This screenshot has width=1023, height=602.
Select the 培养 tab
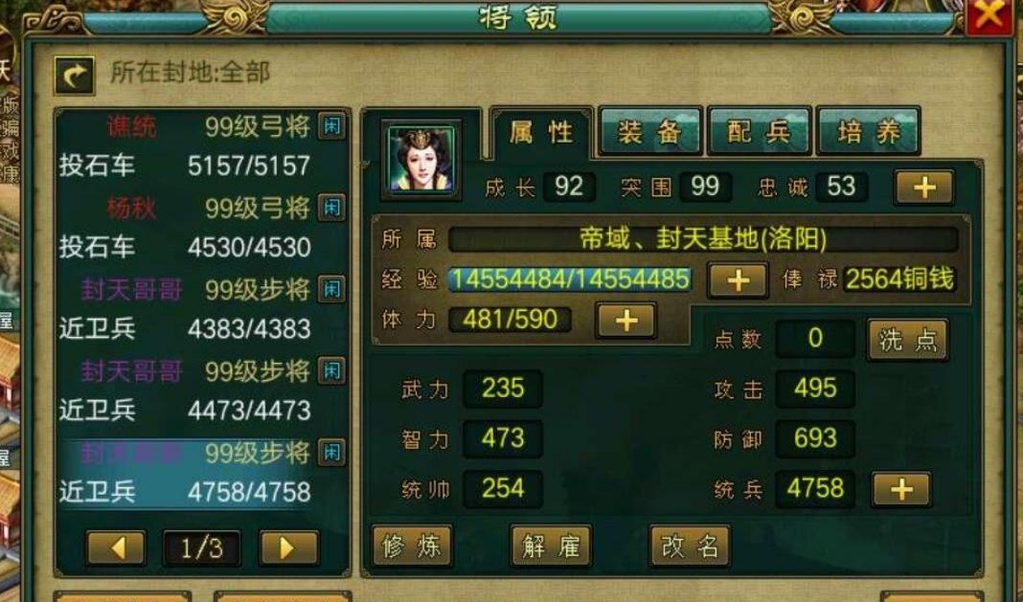click(869, 132)
